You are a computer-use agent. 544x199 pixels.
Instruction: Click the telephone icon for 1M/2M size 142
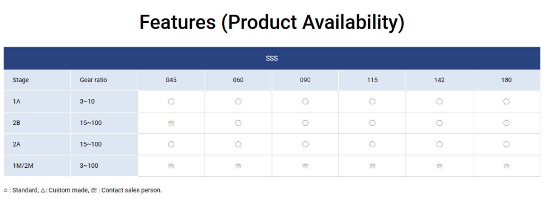pyautogui.click(x=439, y=166)
